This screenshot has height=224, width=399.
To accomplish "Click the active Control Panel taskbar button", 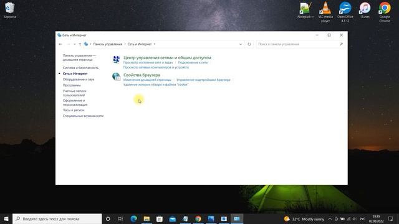I will pos(237,218).
